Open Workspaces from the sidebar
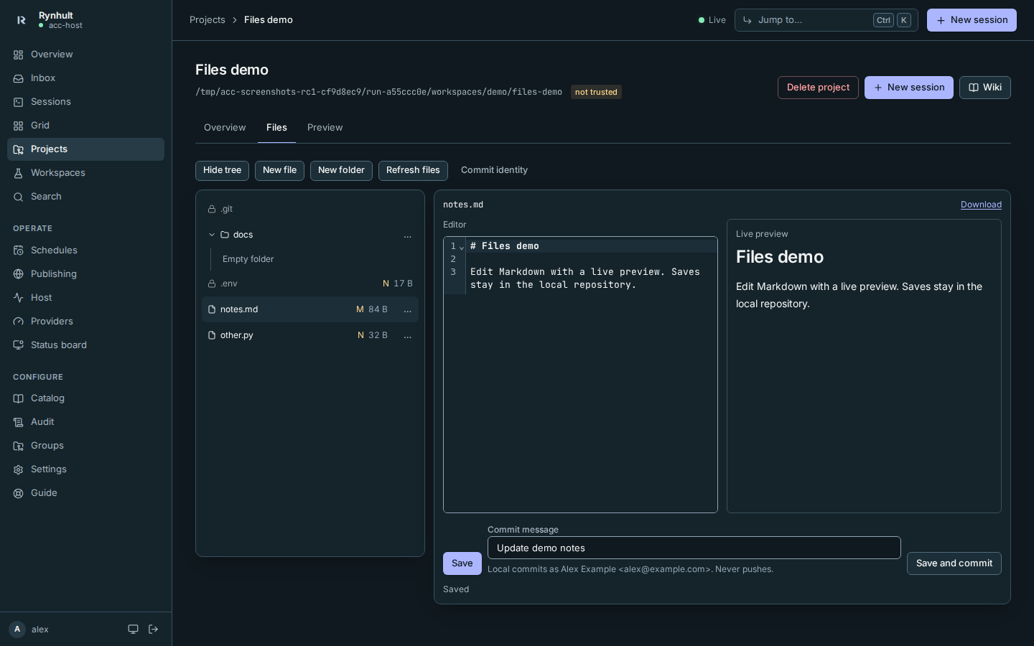Viewport: 1034px width, 646px height. coord(85,173)
